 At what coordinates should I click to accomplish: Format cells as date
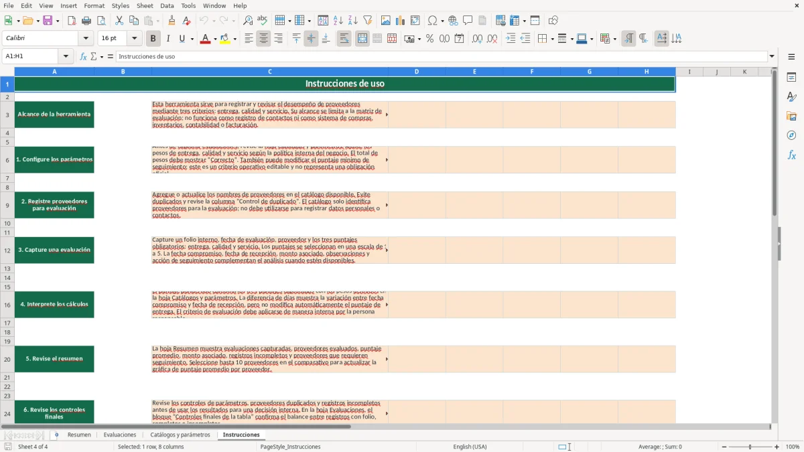pos(459,39)
